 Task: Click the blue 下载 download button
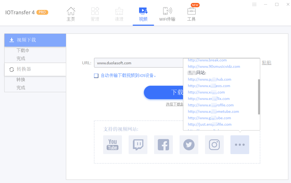(x=163, y=92)
